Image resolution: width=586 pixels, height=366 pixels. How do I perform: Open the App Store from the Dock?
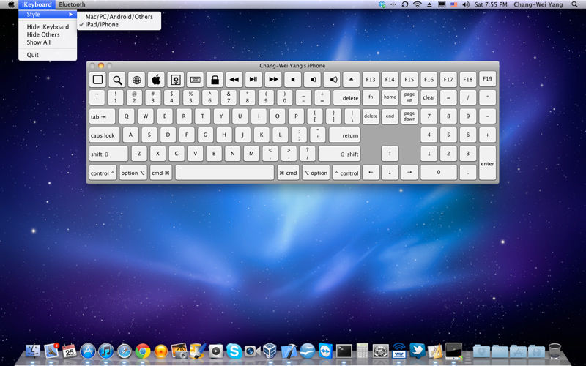(x=88, y=351)
